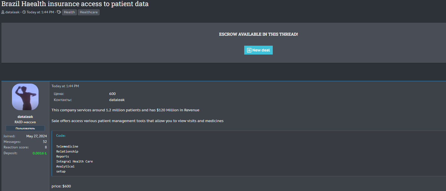Screen dimensions: 446x191
Task: Click the New deal button
Action: click(x=258, y=50)
